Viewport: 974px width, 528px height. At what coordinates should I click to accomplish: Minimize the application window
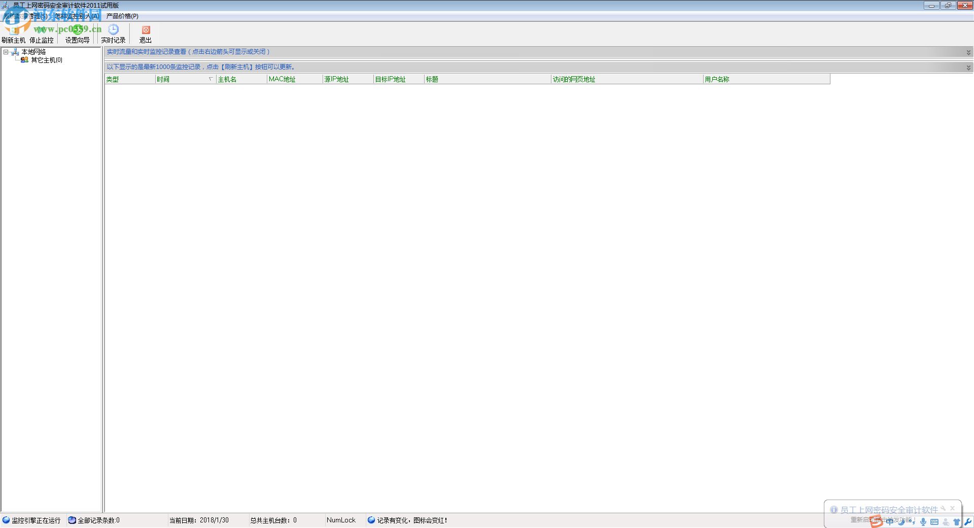pos(931,6)
